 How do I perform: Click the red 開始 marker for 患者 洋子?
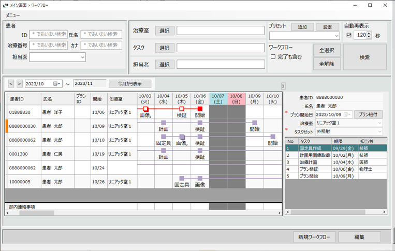(200, 109)
